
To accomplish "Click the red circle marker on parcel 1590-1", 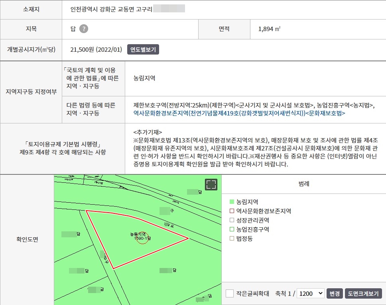I will [x=142, y=238].
